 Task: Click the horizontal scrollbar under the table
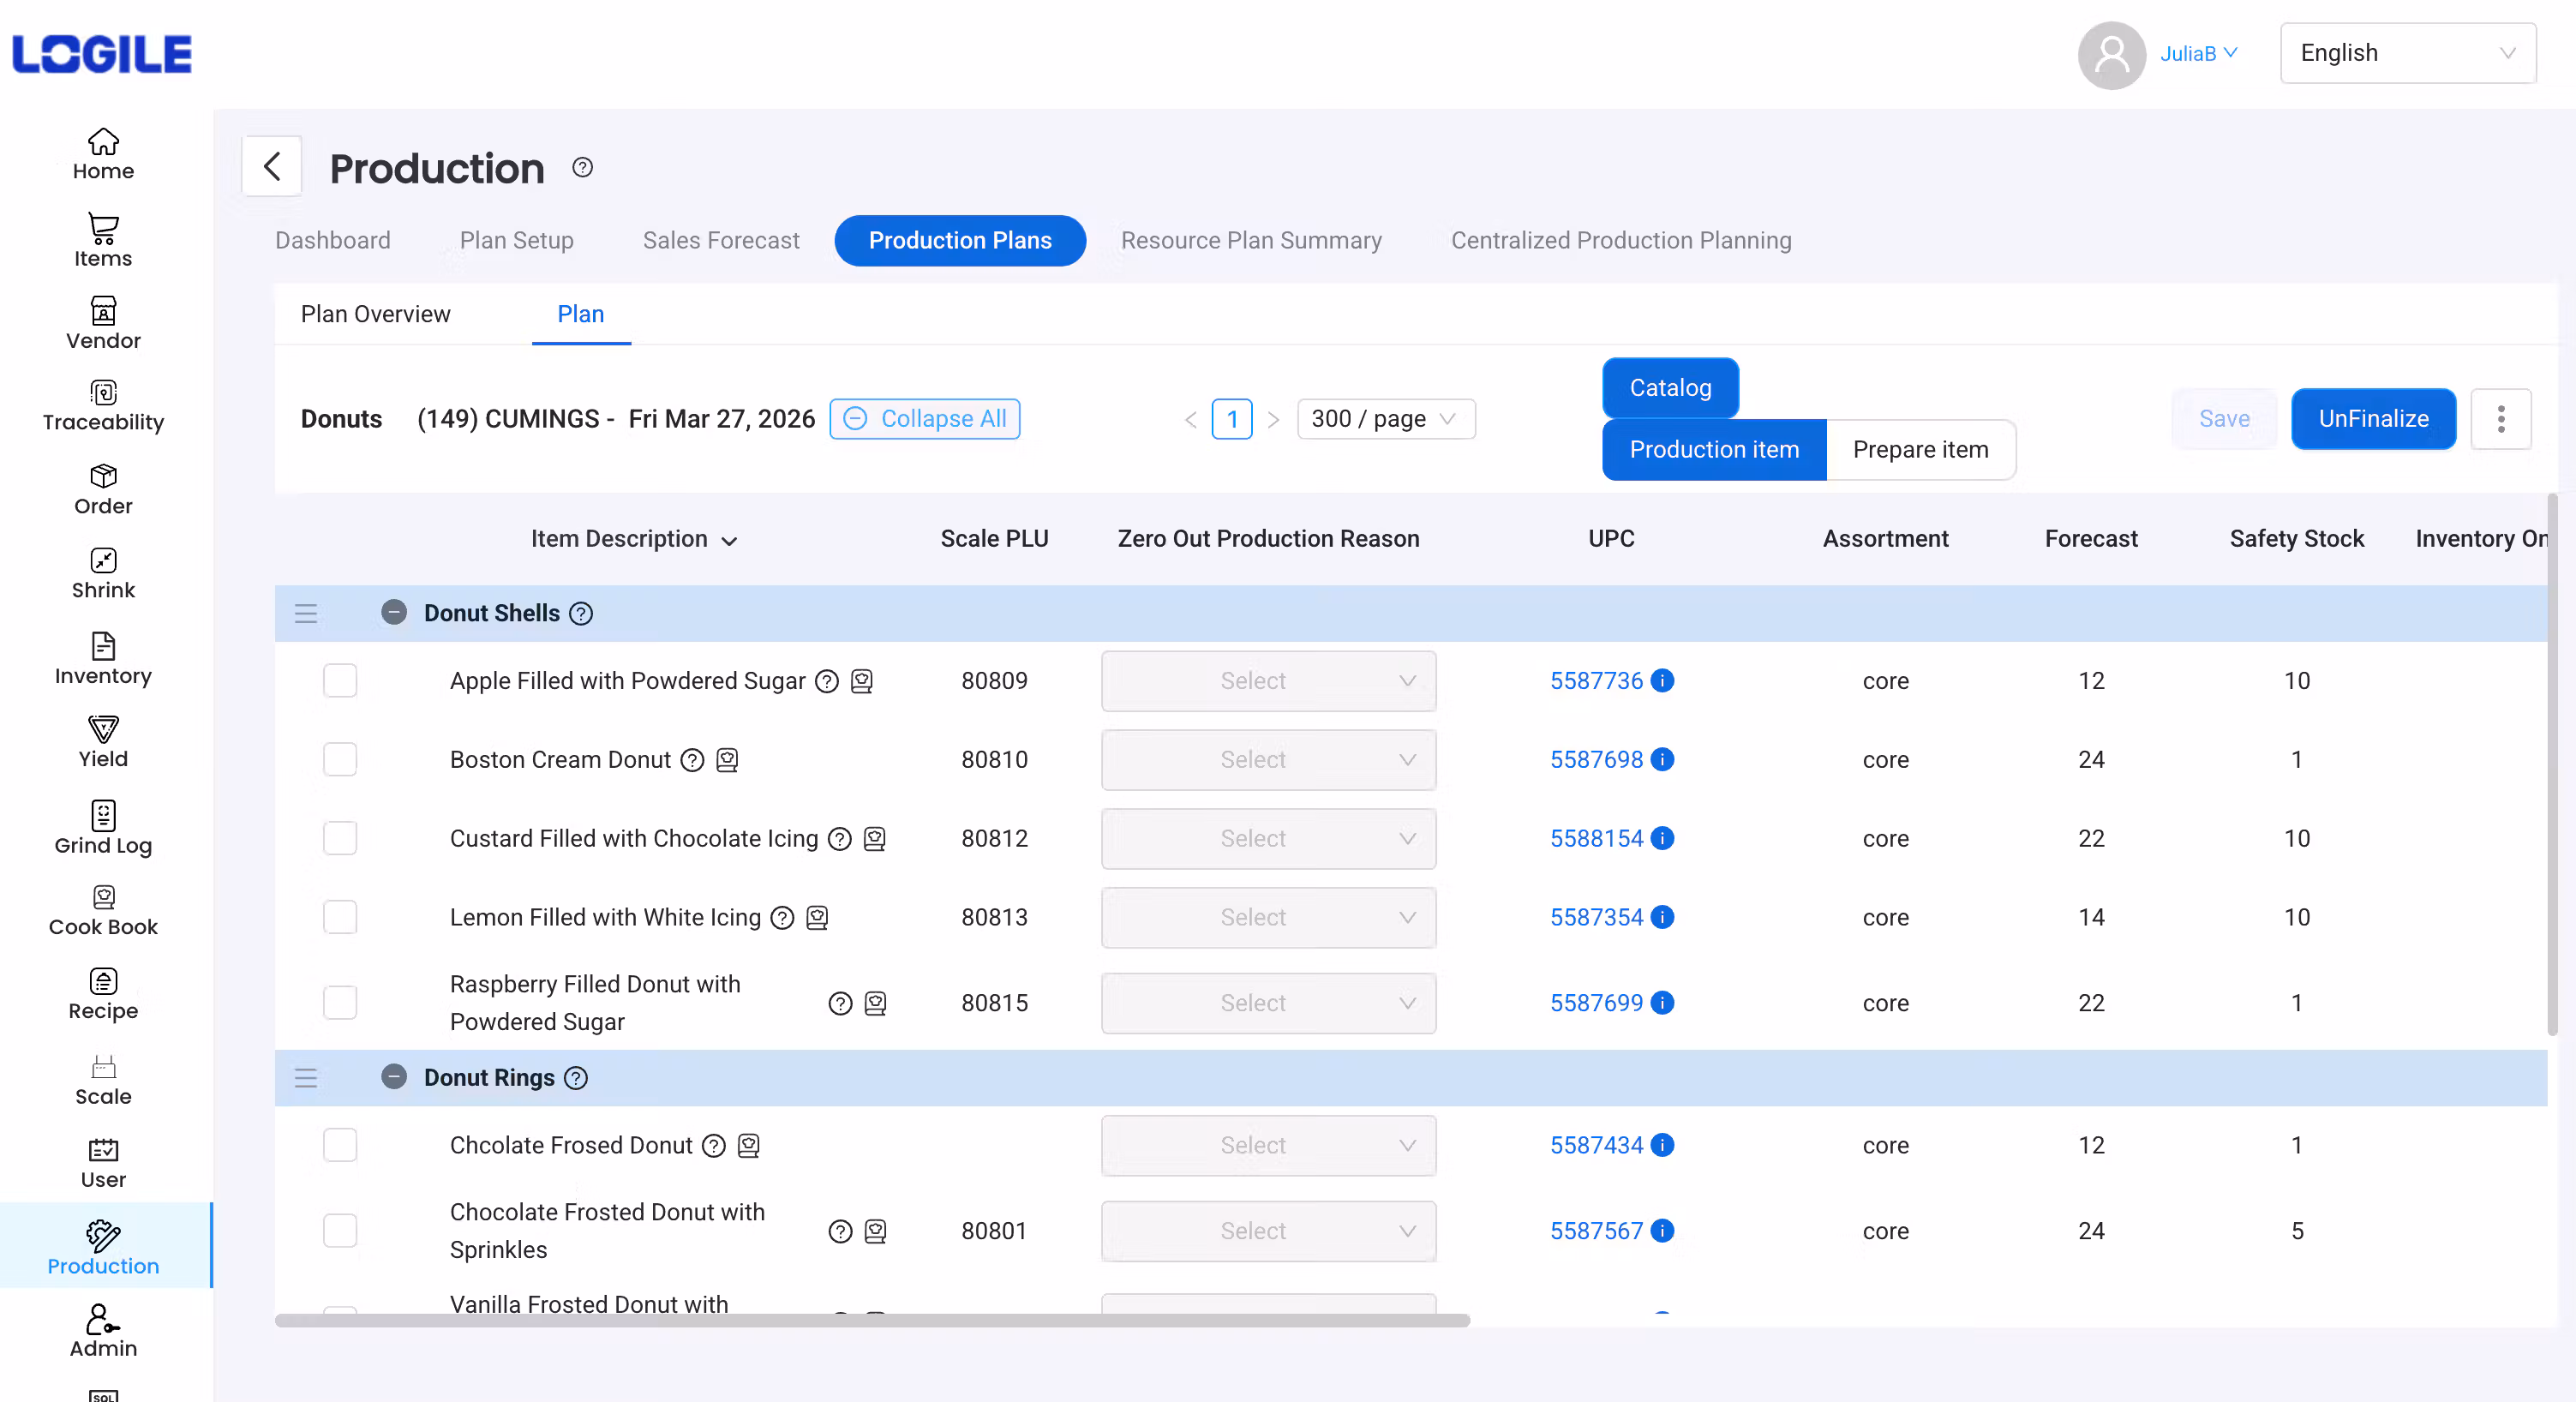click(x=872, y=1320)
